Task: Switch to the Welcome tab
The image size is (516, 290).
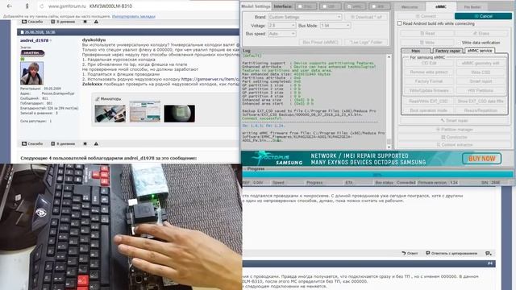Action: click(410, 7)
